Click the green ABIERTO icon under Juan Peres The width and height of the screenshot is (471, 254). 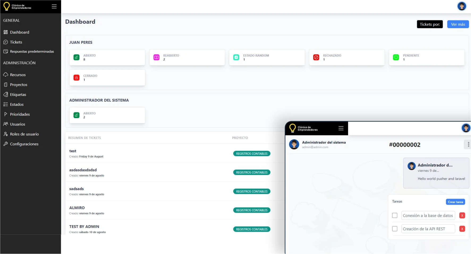coord(77,57)
